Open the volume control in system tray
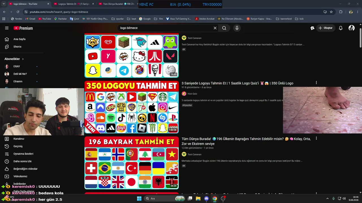This screenshot has height=203, width=362. tap(344, 198)
